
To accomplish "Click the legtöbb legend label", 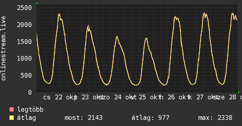I will 30,109.
